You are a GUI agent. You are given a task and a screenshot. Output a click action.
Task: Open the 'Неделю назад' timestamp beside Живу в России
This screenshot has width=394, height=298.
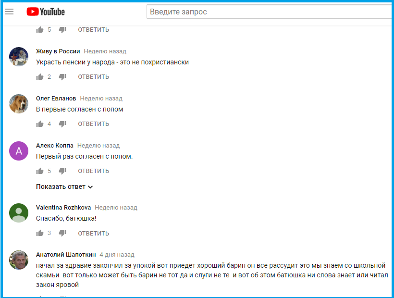105,51
